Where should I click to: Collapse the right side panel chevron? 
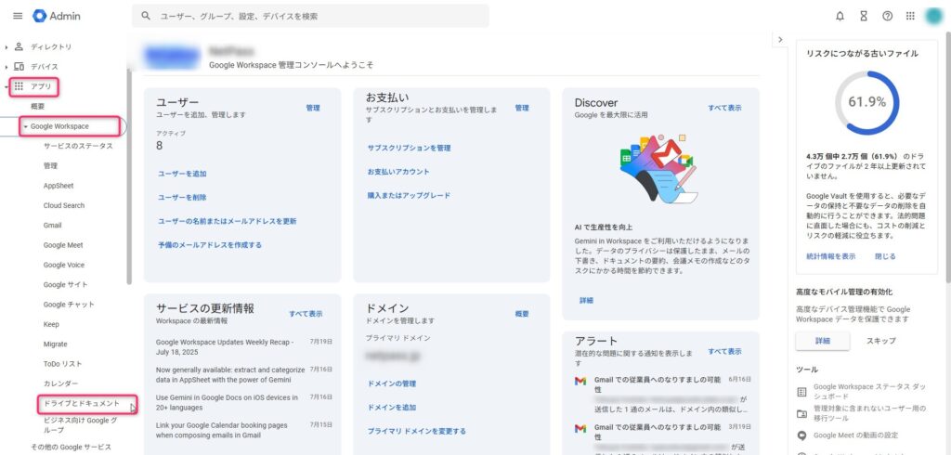780,39
